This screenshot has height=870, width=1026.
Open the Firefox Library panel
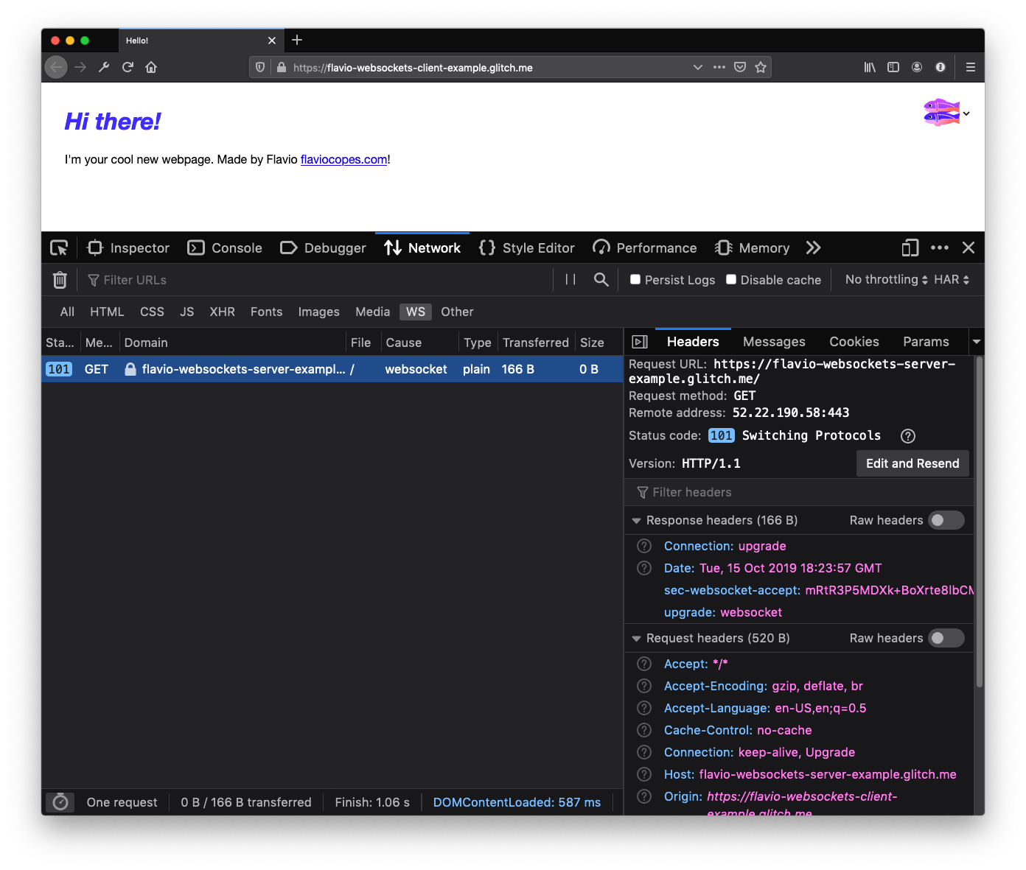click(x=869, y=67)
